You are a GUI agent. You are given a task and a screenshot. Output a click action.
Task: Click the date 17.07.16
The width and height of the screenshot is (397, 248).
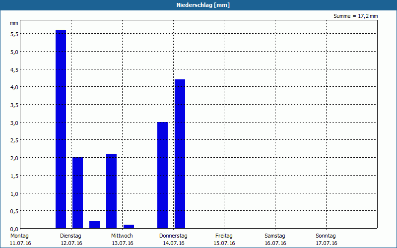[327, 244]
